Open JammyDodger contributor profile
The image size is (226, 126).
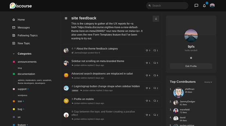187,102
